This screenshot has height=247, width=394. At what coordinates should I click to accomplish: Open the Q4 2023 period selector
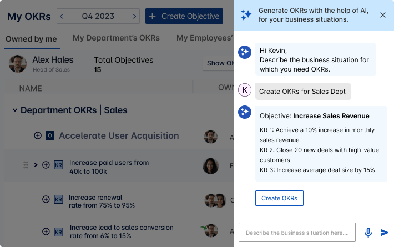pos(98,16)
